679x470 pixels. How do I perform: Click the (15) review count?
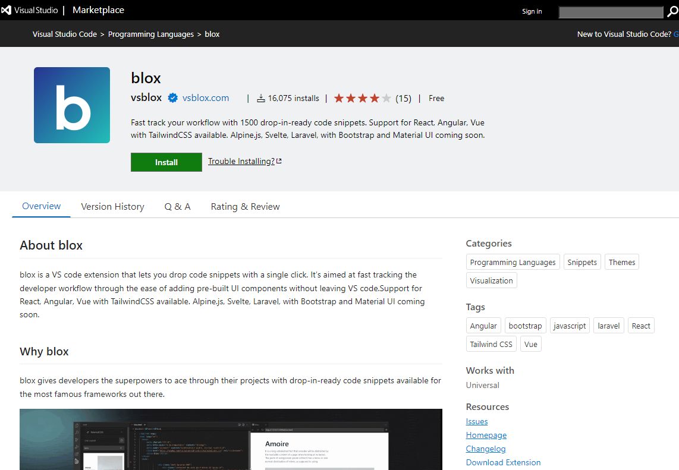click(403, 98)
